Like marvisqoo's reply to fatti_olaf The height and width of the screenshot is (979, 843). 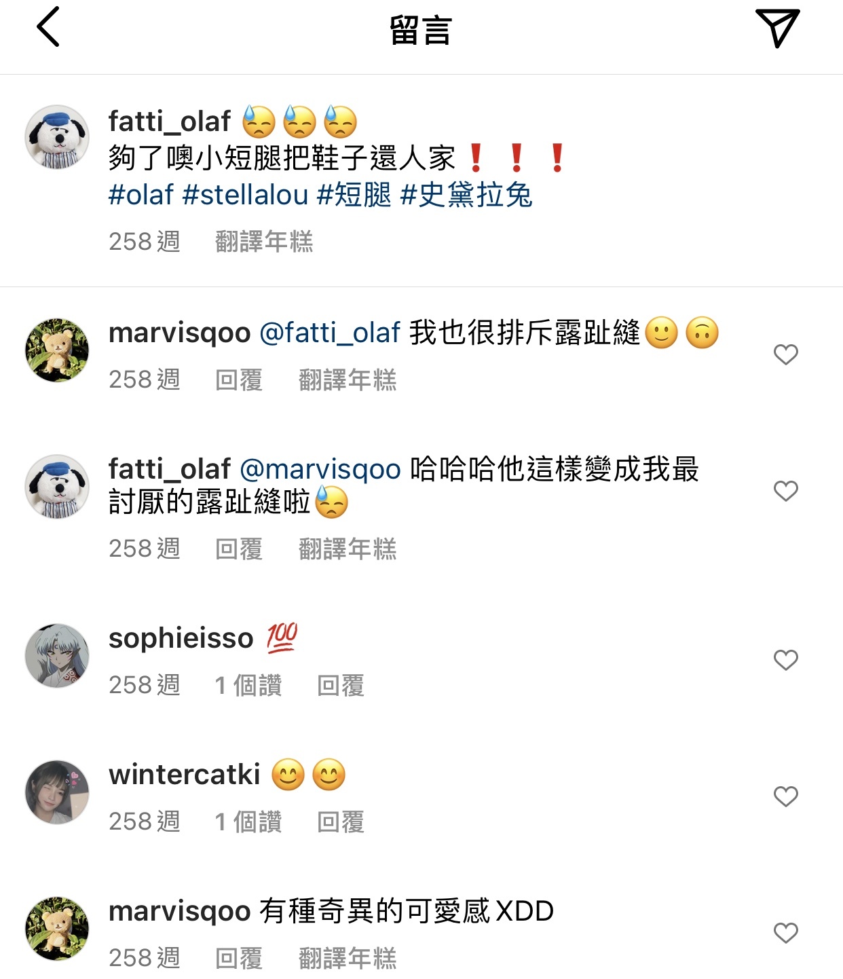tap(786, 354)
